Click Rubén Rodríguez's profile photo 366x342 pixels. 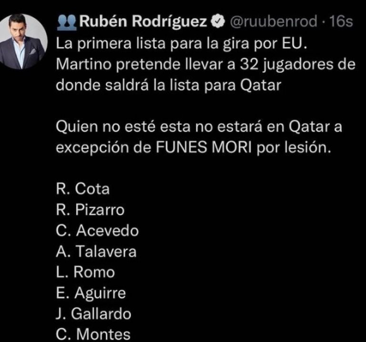[27, 41]
